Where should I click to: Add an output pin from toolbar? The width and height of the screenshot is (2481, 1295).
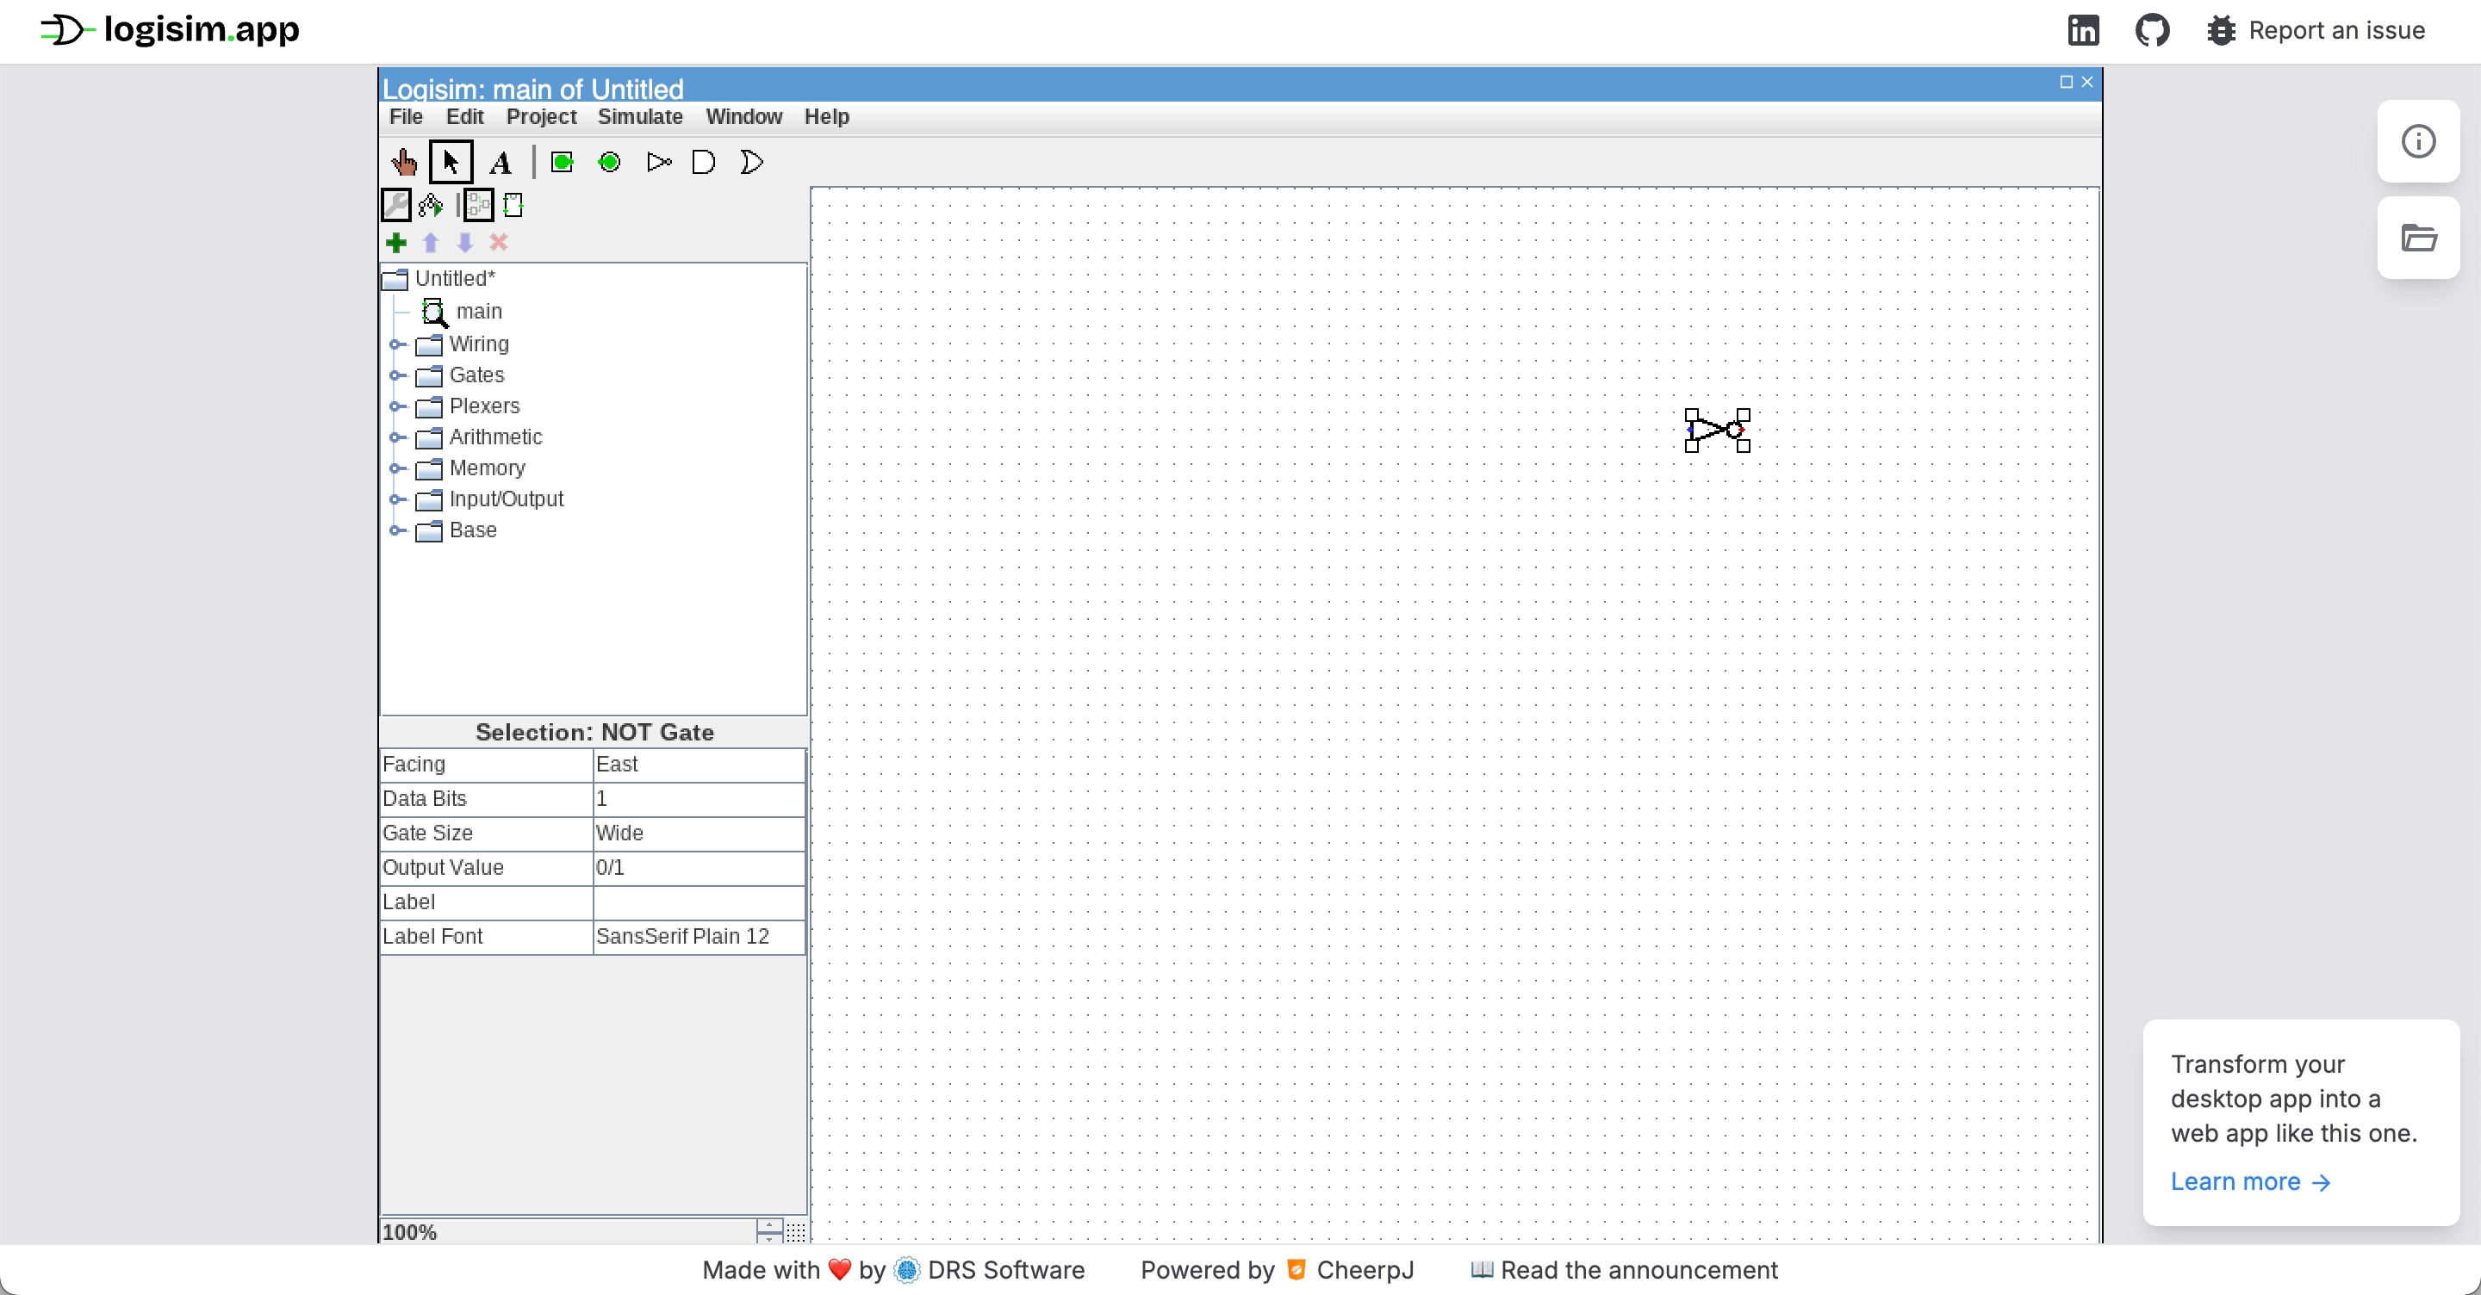pyautogui.click(x=610, y=162)
